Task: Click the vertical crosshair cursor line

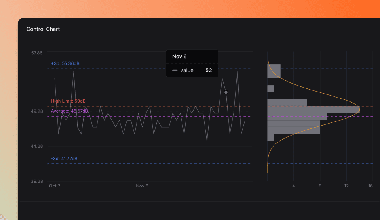Action: tap(226, 116)
